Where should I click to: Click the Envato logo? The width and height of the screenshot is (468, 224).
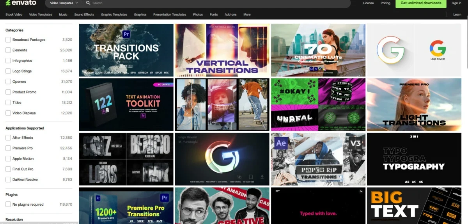(x=21, y=3)
